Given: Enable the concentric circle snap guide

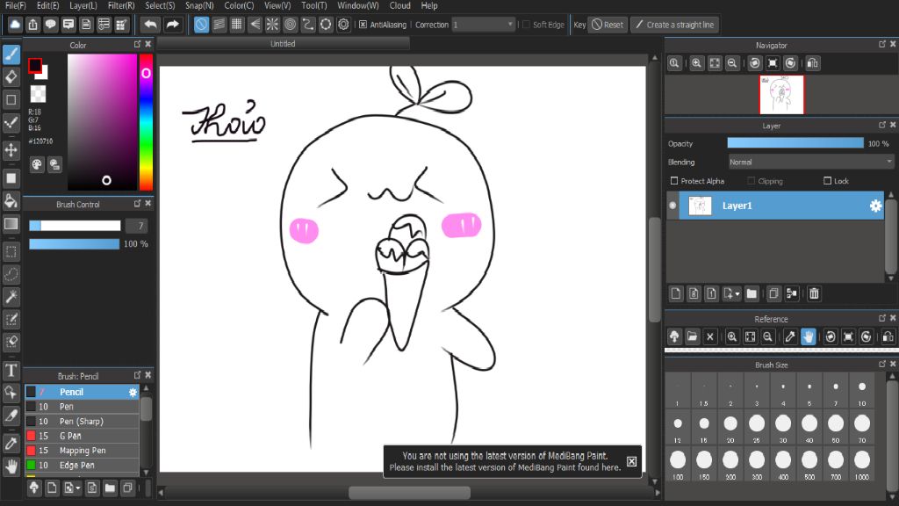Looking at the screenshot, I should click(290, 25).
